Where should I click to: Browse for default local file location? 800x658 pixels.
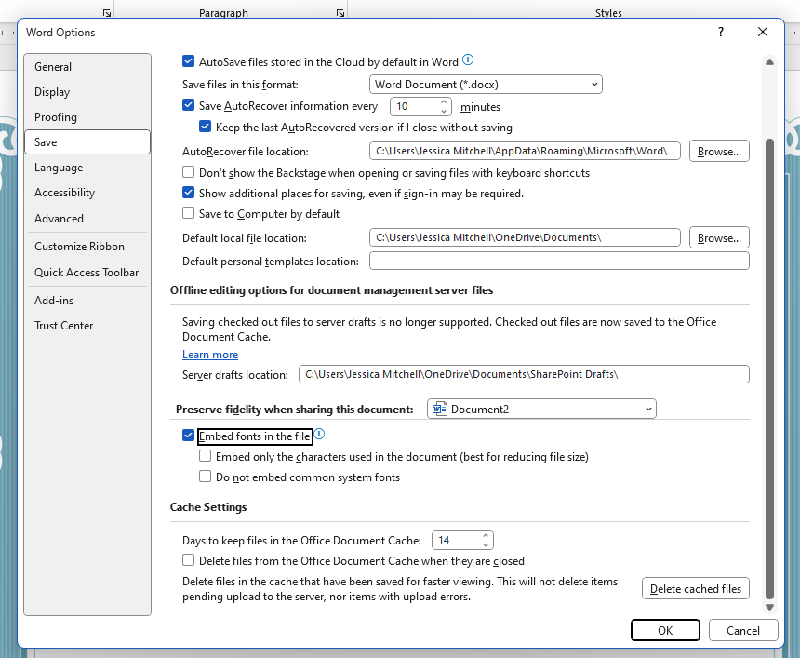pyautogui.click(x=719, y=237)
